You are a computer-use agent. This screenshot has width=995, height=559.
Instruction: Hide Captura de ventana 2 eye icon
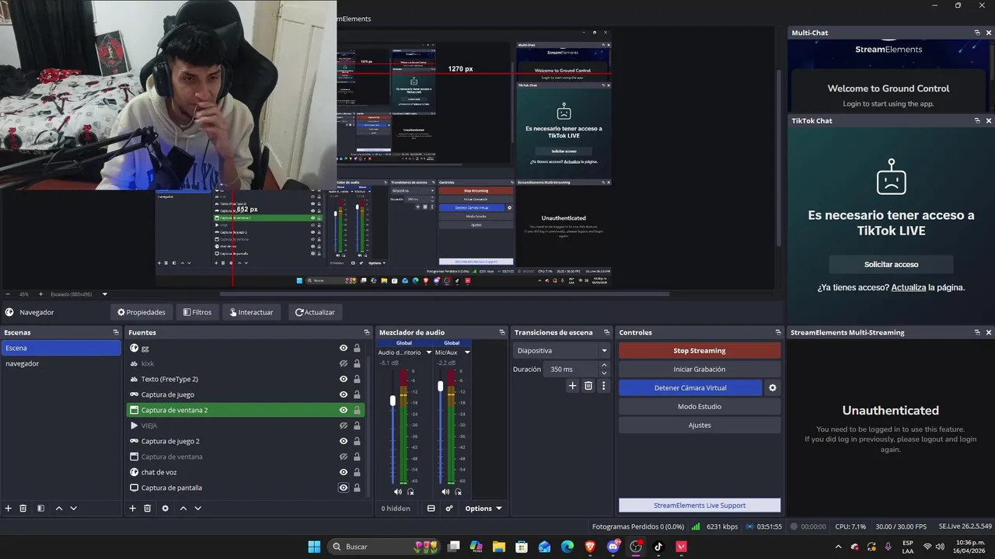click(344, 410)
